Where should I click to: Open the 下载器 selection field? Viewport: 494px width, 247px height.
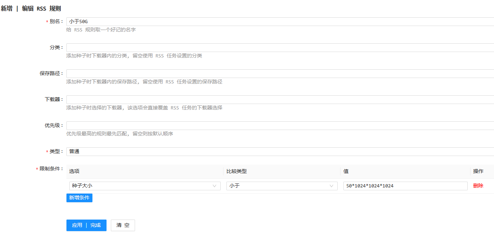pyautogui.click(x=280, y=100)
